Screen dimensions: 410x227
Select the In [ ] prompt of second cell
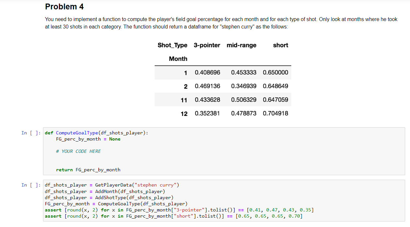coord(31,185)
